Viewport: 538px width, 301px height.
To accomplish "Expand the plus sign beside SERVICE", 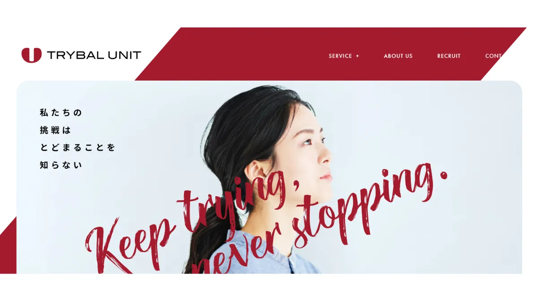I will point(357,56).
